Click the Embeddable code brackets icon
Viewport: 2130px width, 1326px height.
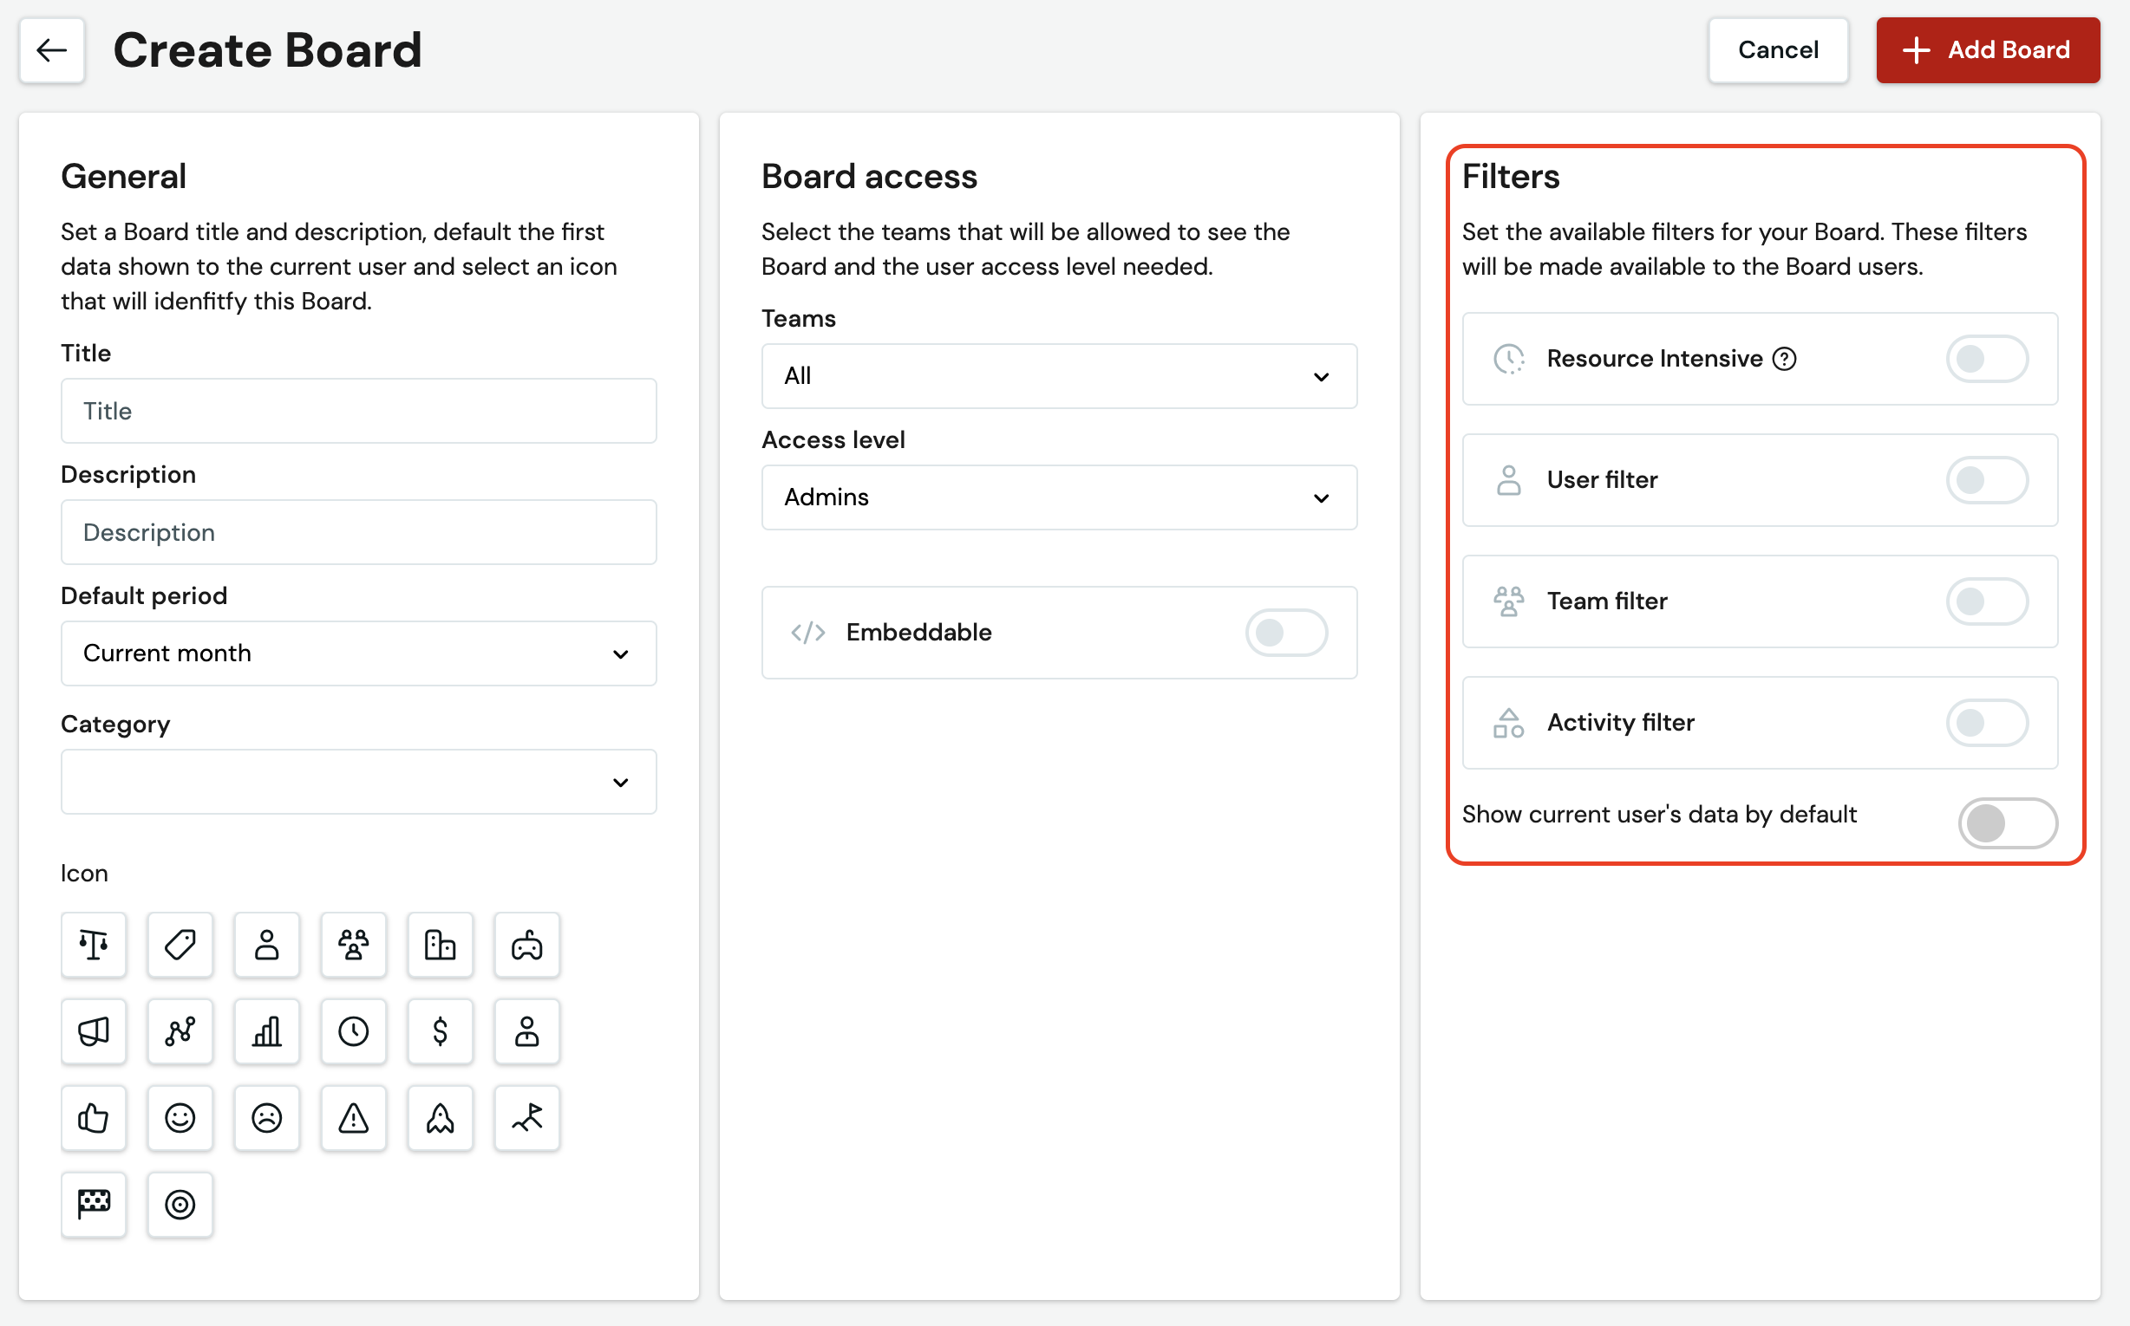click(807, 633)
